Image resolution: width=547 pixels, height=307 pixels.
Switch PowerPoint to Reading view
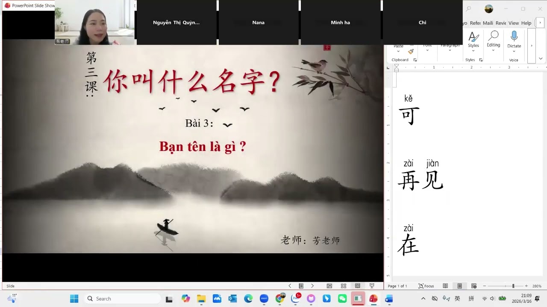click(358, 286)
